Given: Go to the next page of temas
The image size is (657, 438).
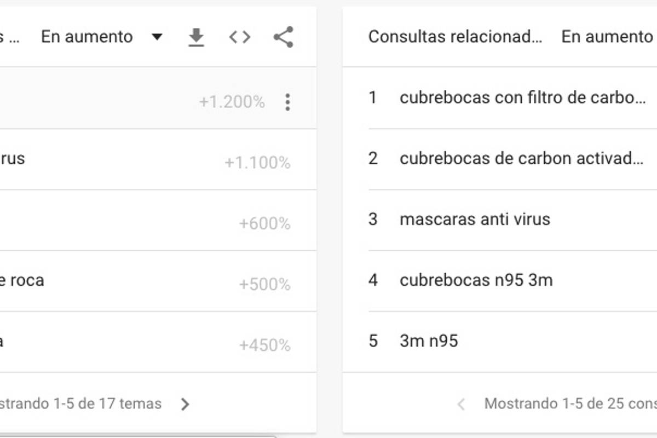Looking at the screenshot, I should (185, 404).
